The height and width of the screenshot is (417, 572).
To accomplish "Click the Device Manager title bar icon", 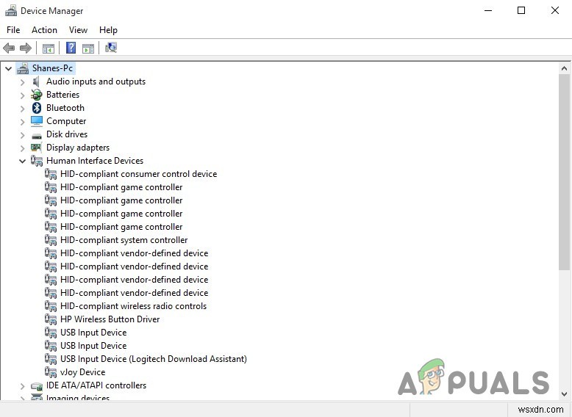I will coord(10,11).
